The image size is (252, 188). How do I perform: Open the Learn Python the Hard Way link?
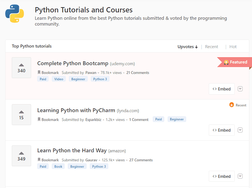[x=72, y=150]
